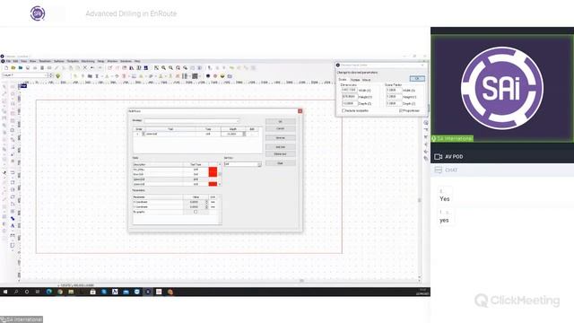Open the CHAT panel header
Viewport: 574px width, 323px height.
[x=502, y=170]
